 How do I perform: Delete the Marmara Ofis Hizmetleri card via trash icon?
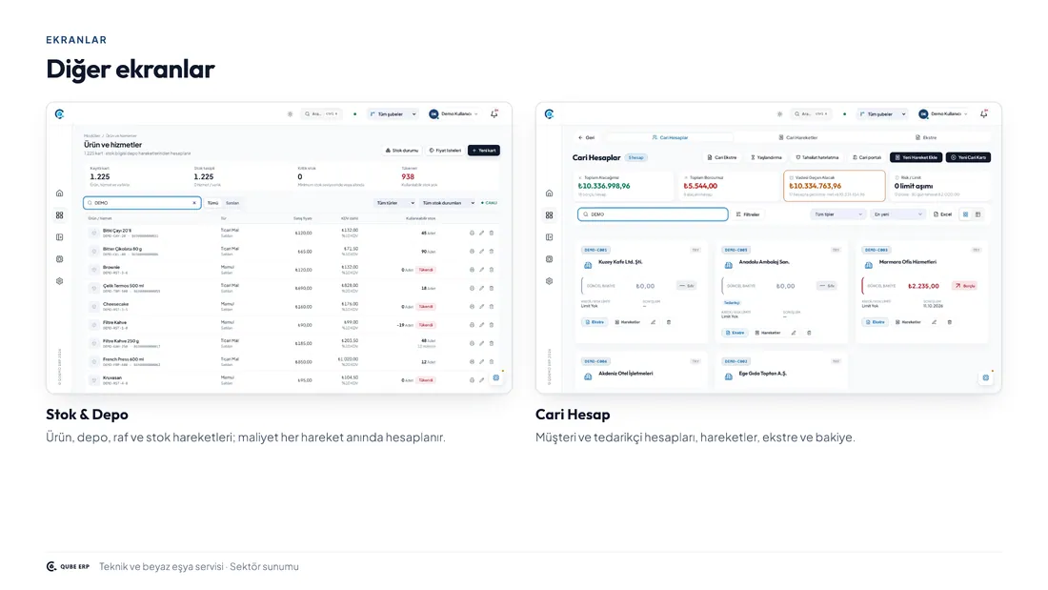point(949,322)
